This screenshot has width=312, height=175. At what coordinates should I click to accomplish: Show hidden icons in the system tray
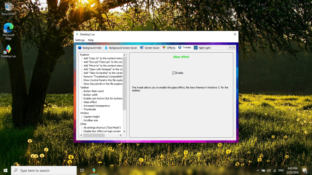258,170
